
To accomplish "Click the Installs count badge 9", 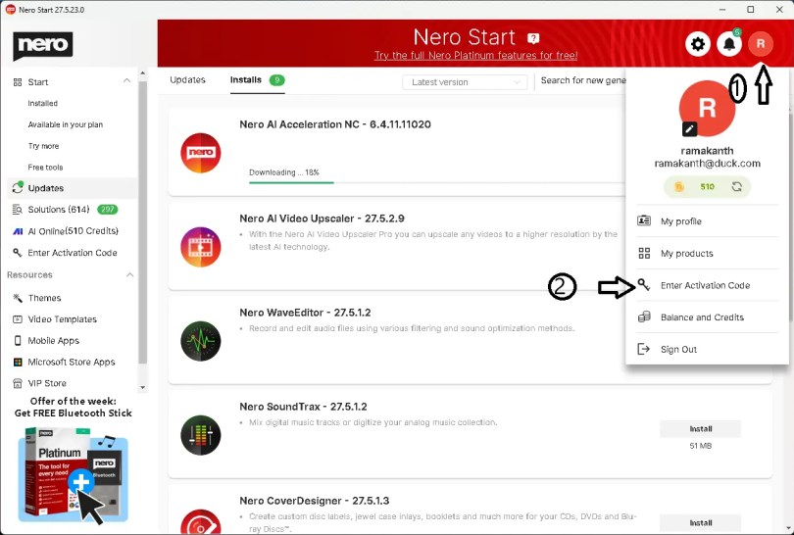I will pos(277,80).
